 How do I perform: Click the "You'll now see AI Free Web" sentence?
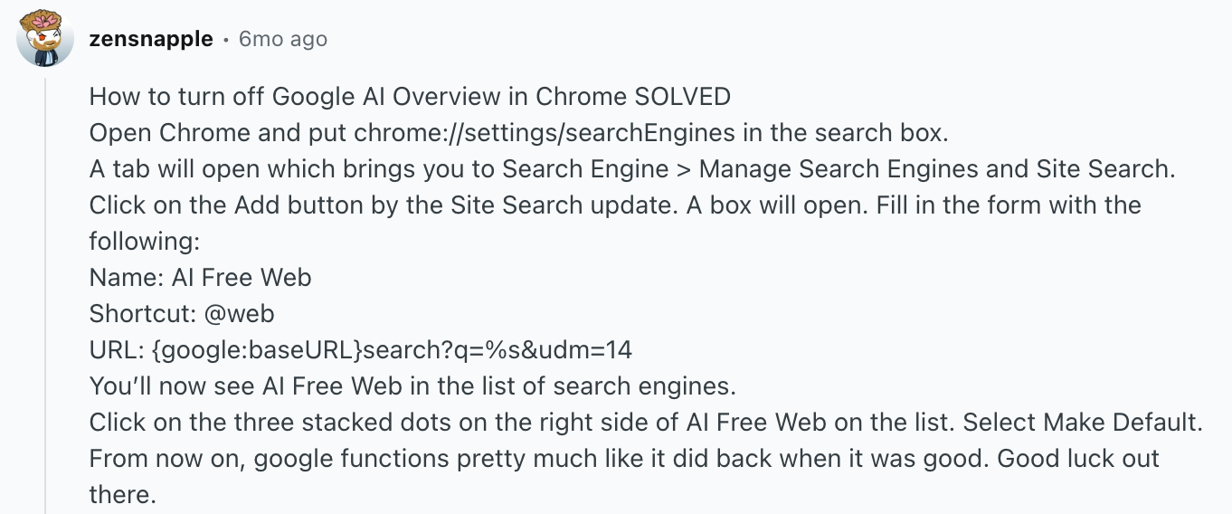[x=412, y=385]
